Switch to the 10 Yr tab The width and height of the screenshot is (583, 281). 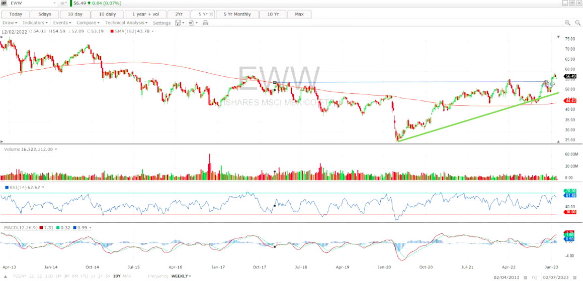(272, 14)
